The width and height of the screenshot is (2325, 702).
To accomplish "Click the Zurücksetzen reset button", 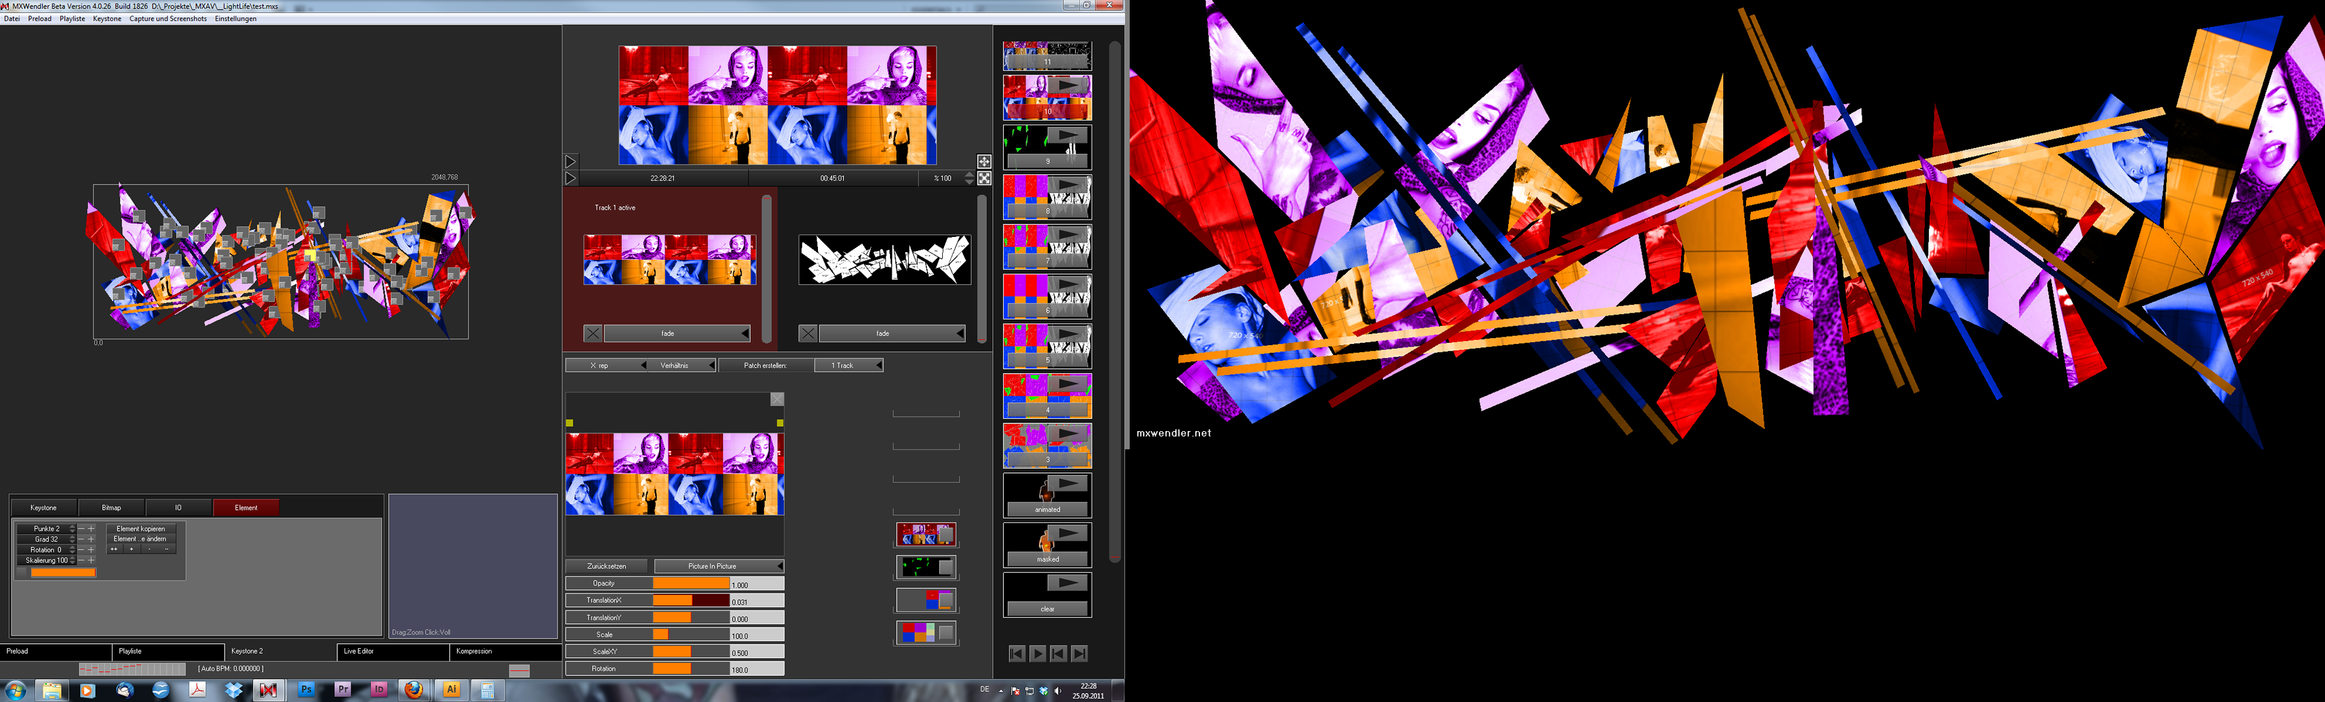I will tap(607, 566).
